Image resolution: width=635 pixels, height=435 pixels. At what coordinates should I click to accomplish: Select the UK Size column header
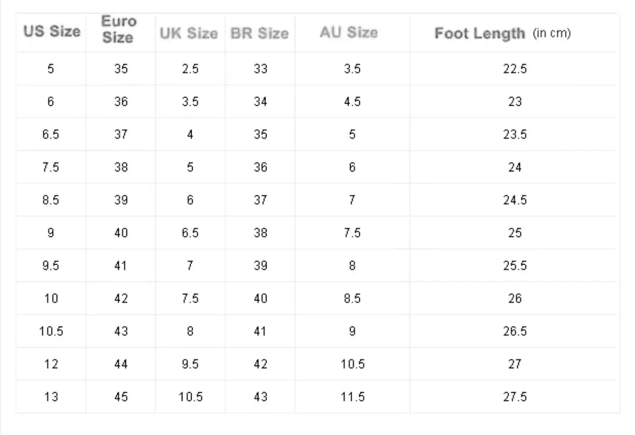pos(188,33)
